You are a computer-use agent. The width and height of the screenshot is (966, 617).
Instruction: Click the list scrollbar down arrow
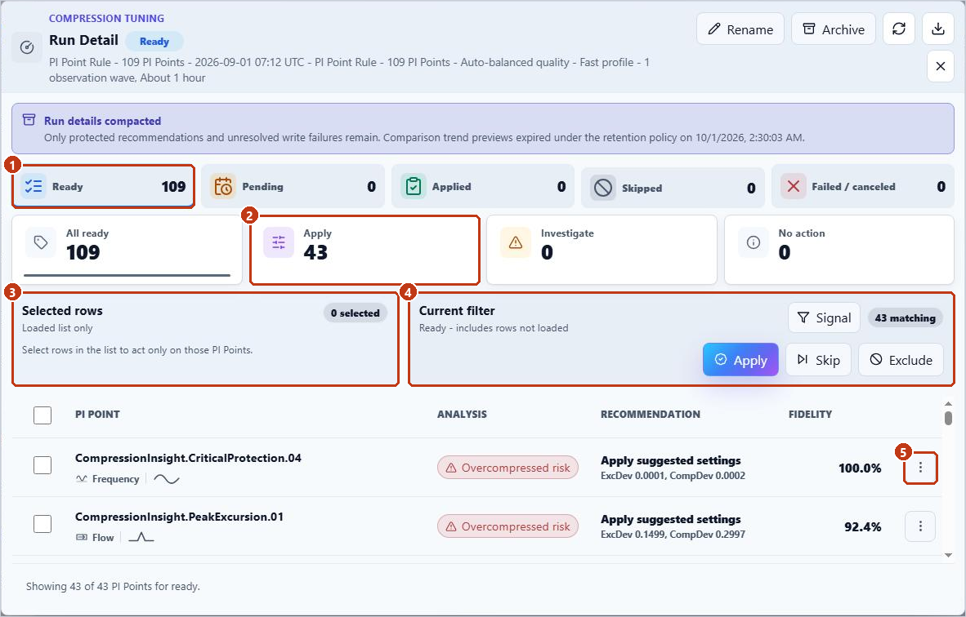click(x=948, y=555)
